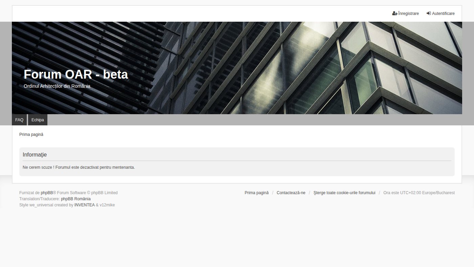Open the phpBB România translation link
The image size is (474, 267).
click(76, 199)
